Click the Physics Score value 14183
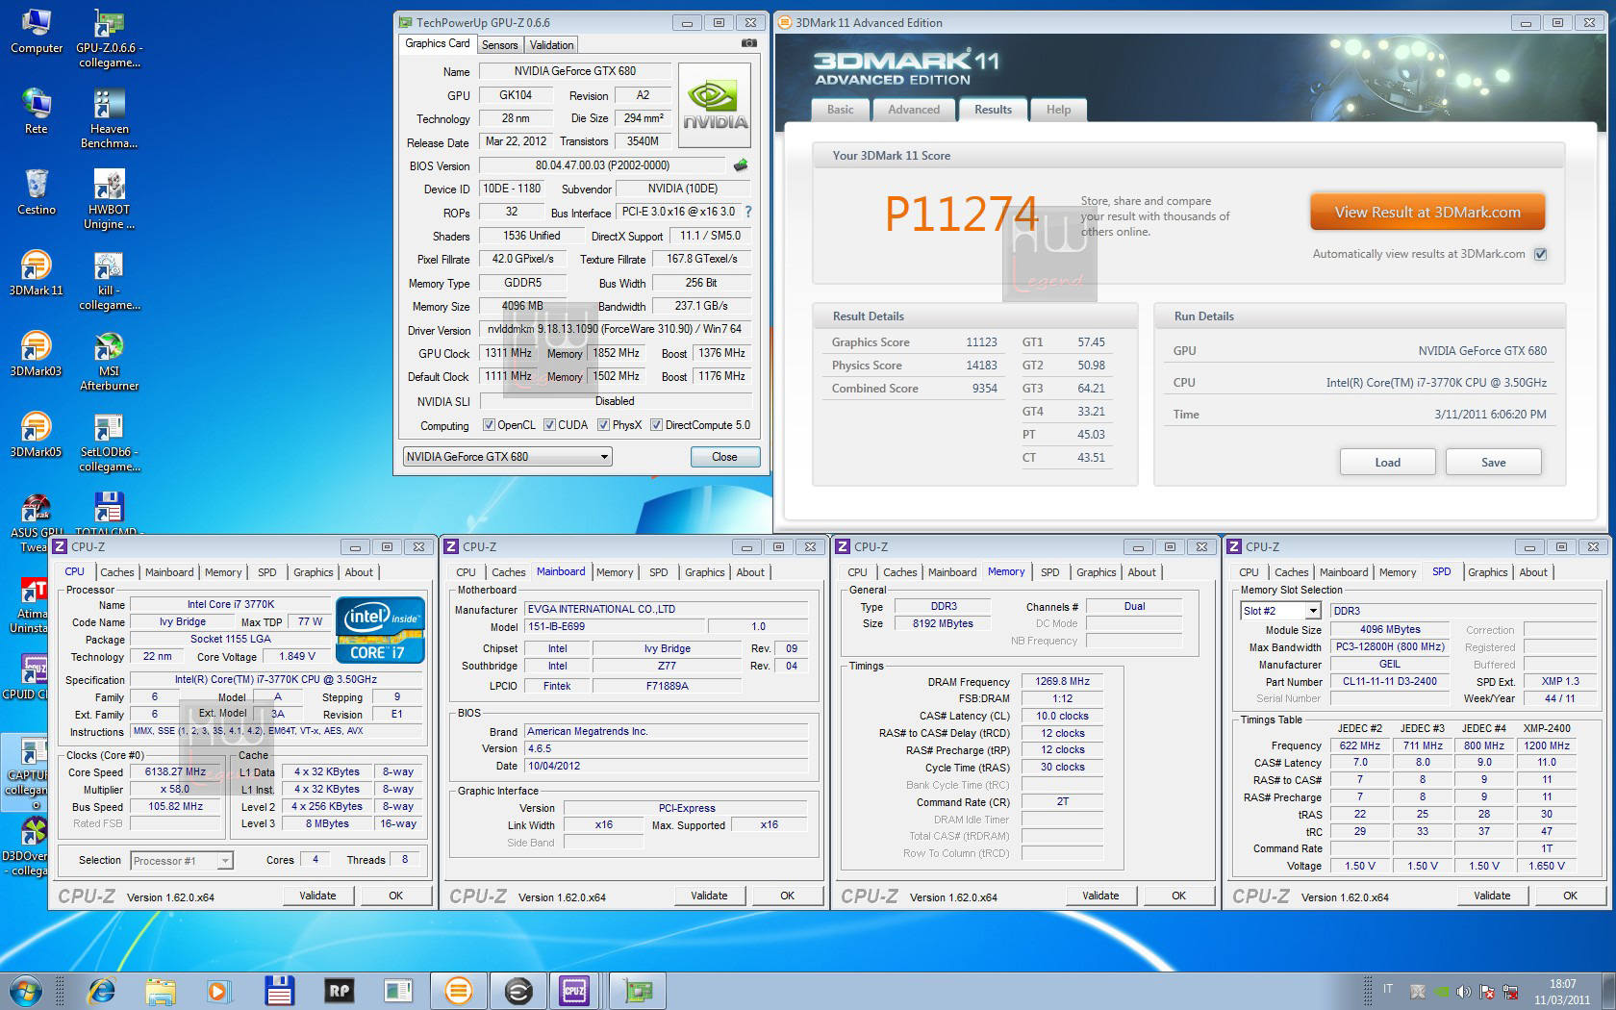Viewport: 1616px width, 1010px height. point(981,366)
